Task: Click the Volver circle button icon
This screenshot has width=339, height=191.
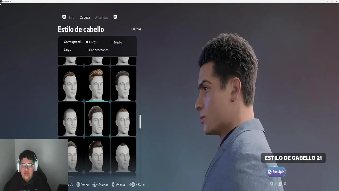Action: coord(78,184)
